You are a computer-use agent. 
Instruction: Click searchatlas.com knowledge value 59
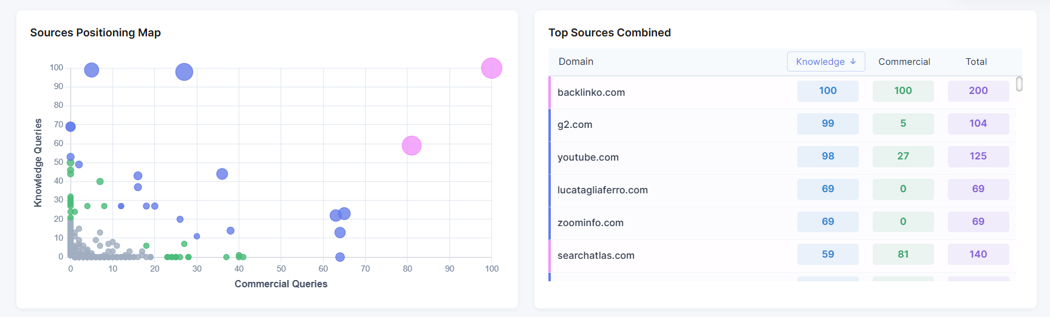click(828, 255)
